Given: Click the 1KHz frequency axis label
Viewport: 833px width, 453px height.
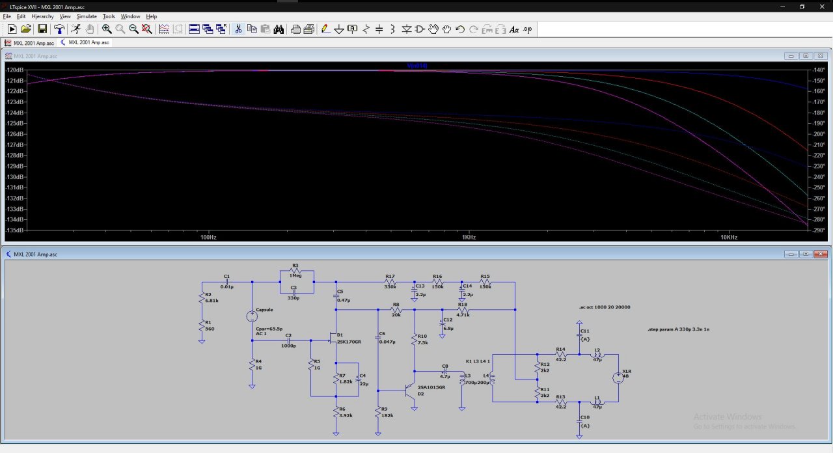Looking at the screenshot, I should [469, 238].
